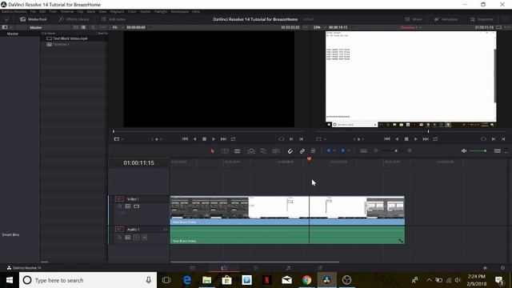Play the source viewer clip
The image size is (512, 288).
214,138
